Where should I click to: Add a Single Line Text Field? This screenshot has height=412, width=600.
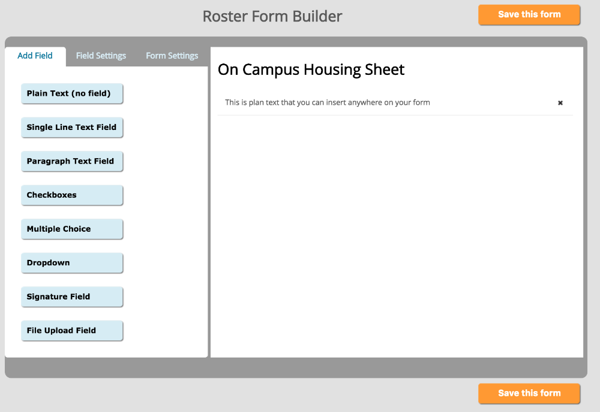[x=72, y=128]
